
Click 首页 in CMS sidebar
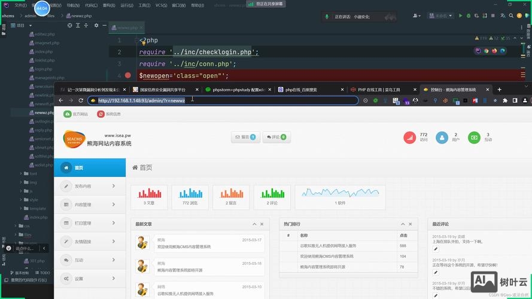click(x=90, y=168)
